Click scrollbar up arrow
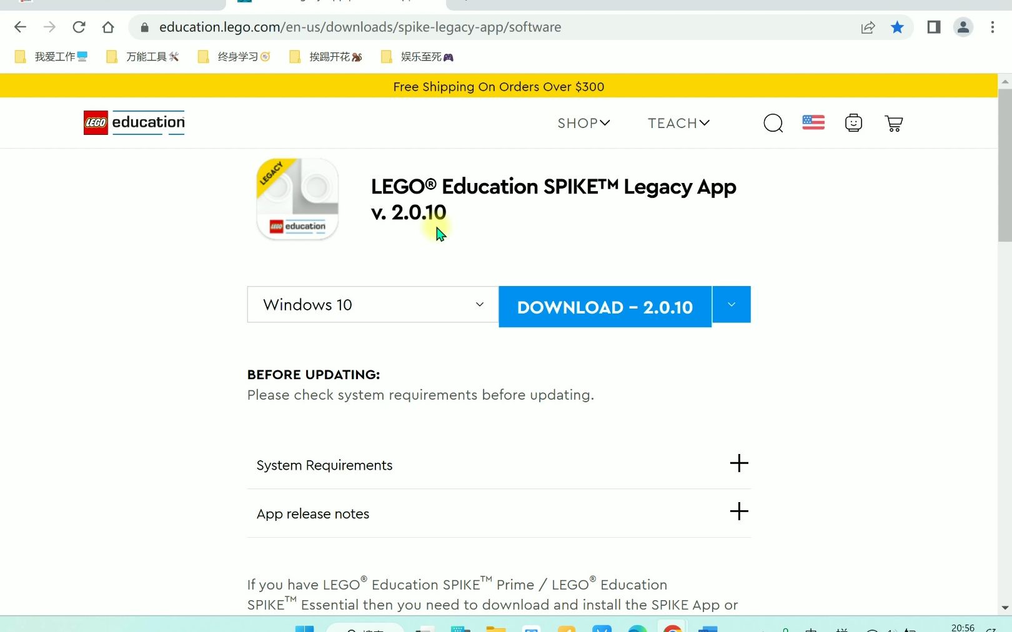The image size is (1012, 632). 1005,81
